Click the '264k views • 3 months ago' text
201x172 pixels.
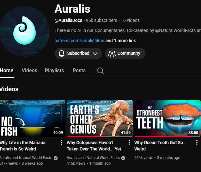pyautogui.click(x=157, y=158)
